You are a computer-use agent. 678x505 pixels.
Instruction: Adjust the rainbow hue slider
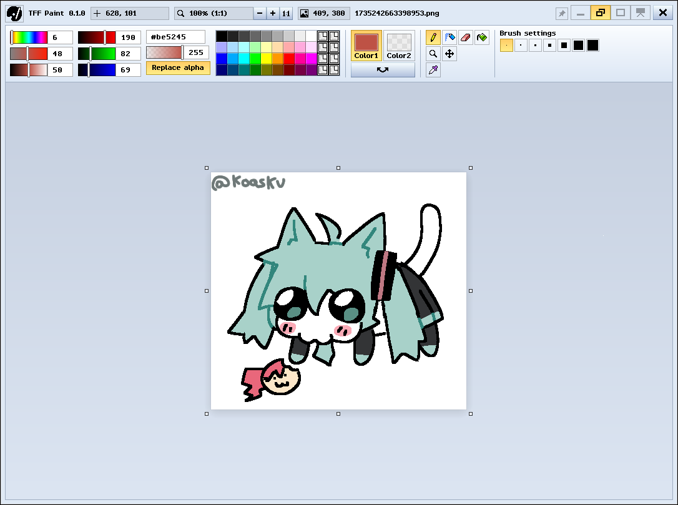pyautogui.click(x=29, y=37)
